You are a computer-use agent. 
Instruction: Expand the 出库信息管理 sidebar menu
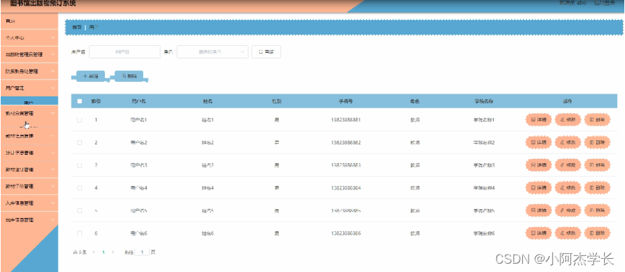click(x=29, y=219)
